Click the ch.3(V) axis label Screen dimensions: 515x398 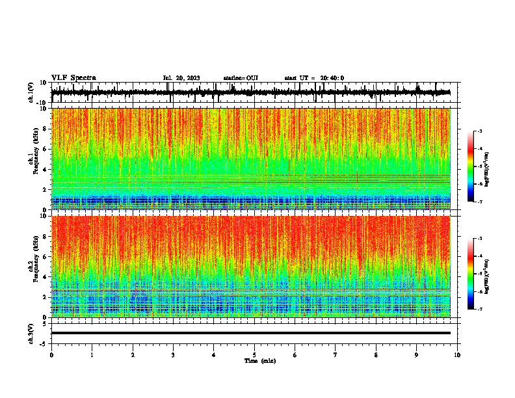coord(31,334)
